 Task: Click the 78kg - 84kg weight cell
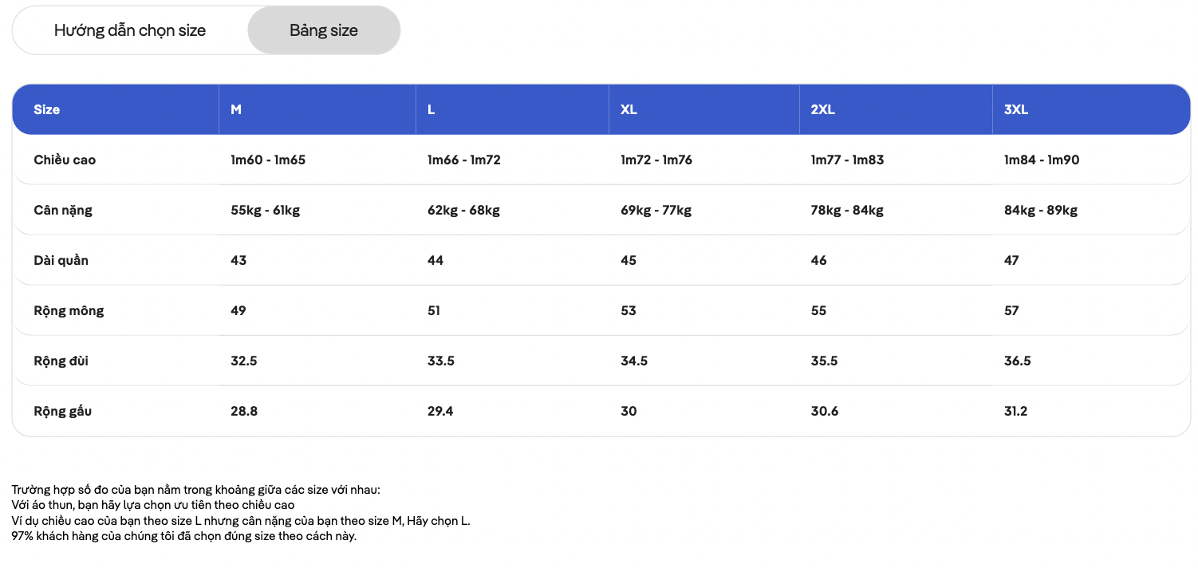coord(847,210)
